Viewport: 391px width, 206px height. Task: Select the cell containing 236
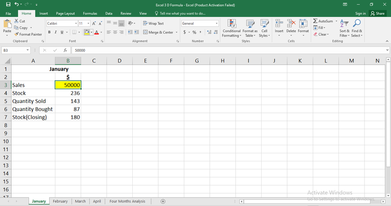(x=68, y=93)
